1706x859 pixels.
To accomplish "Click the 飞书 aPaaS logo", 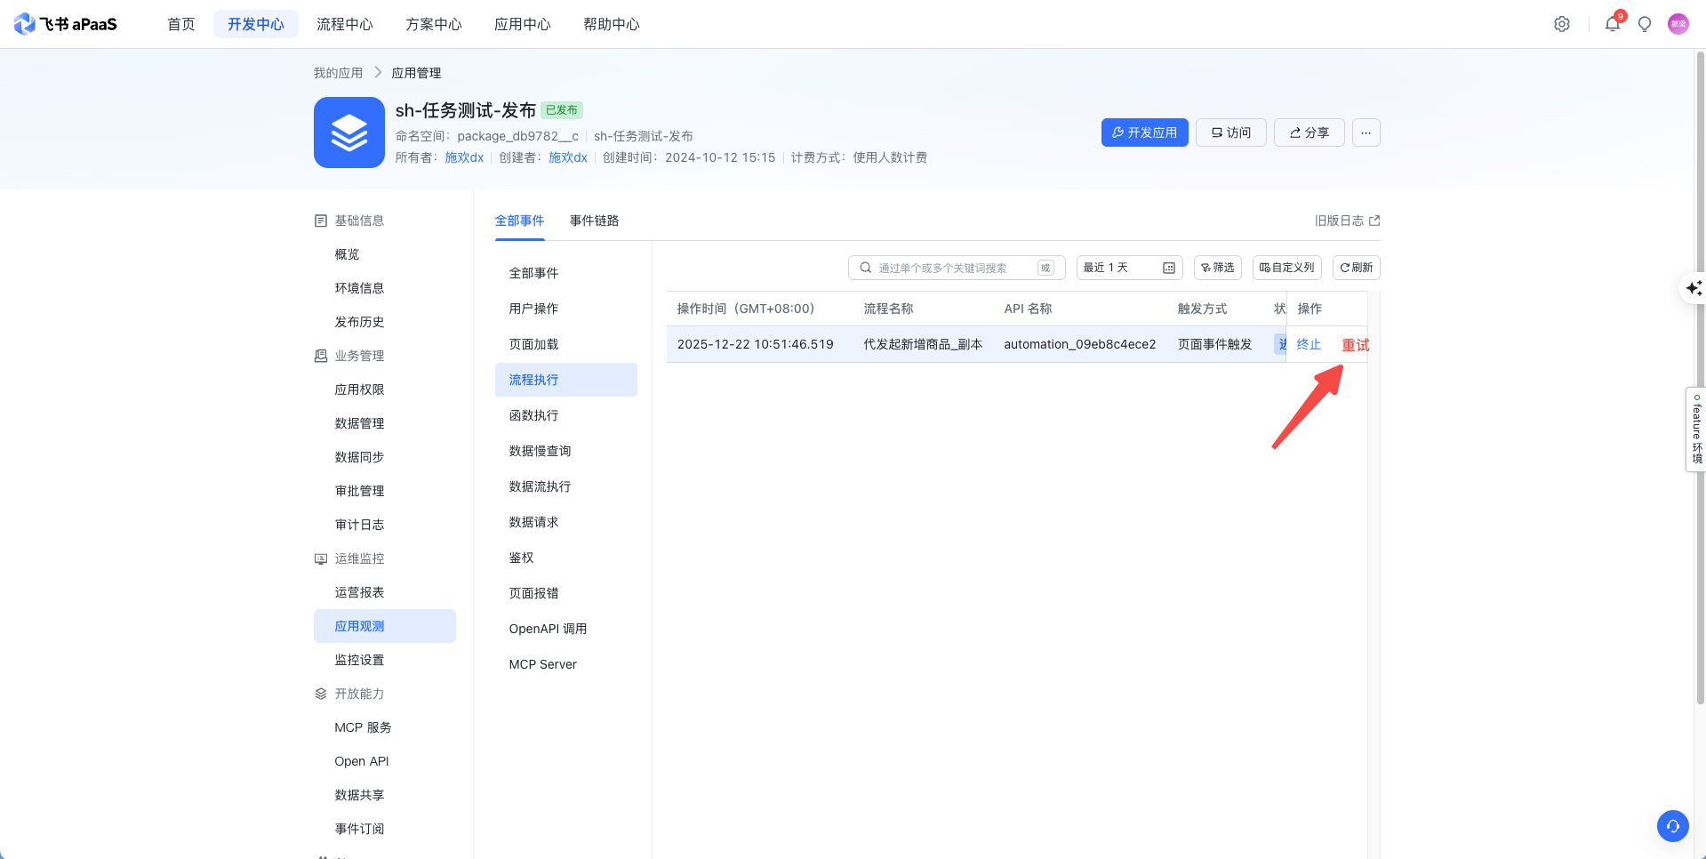I will click(66, 24).
